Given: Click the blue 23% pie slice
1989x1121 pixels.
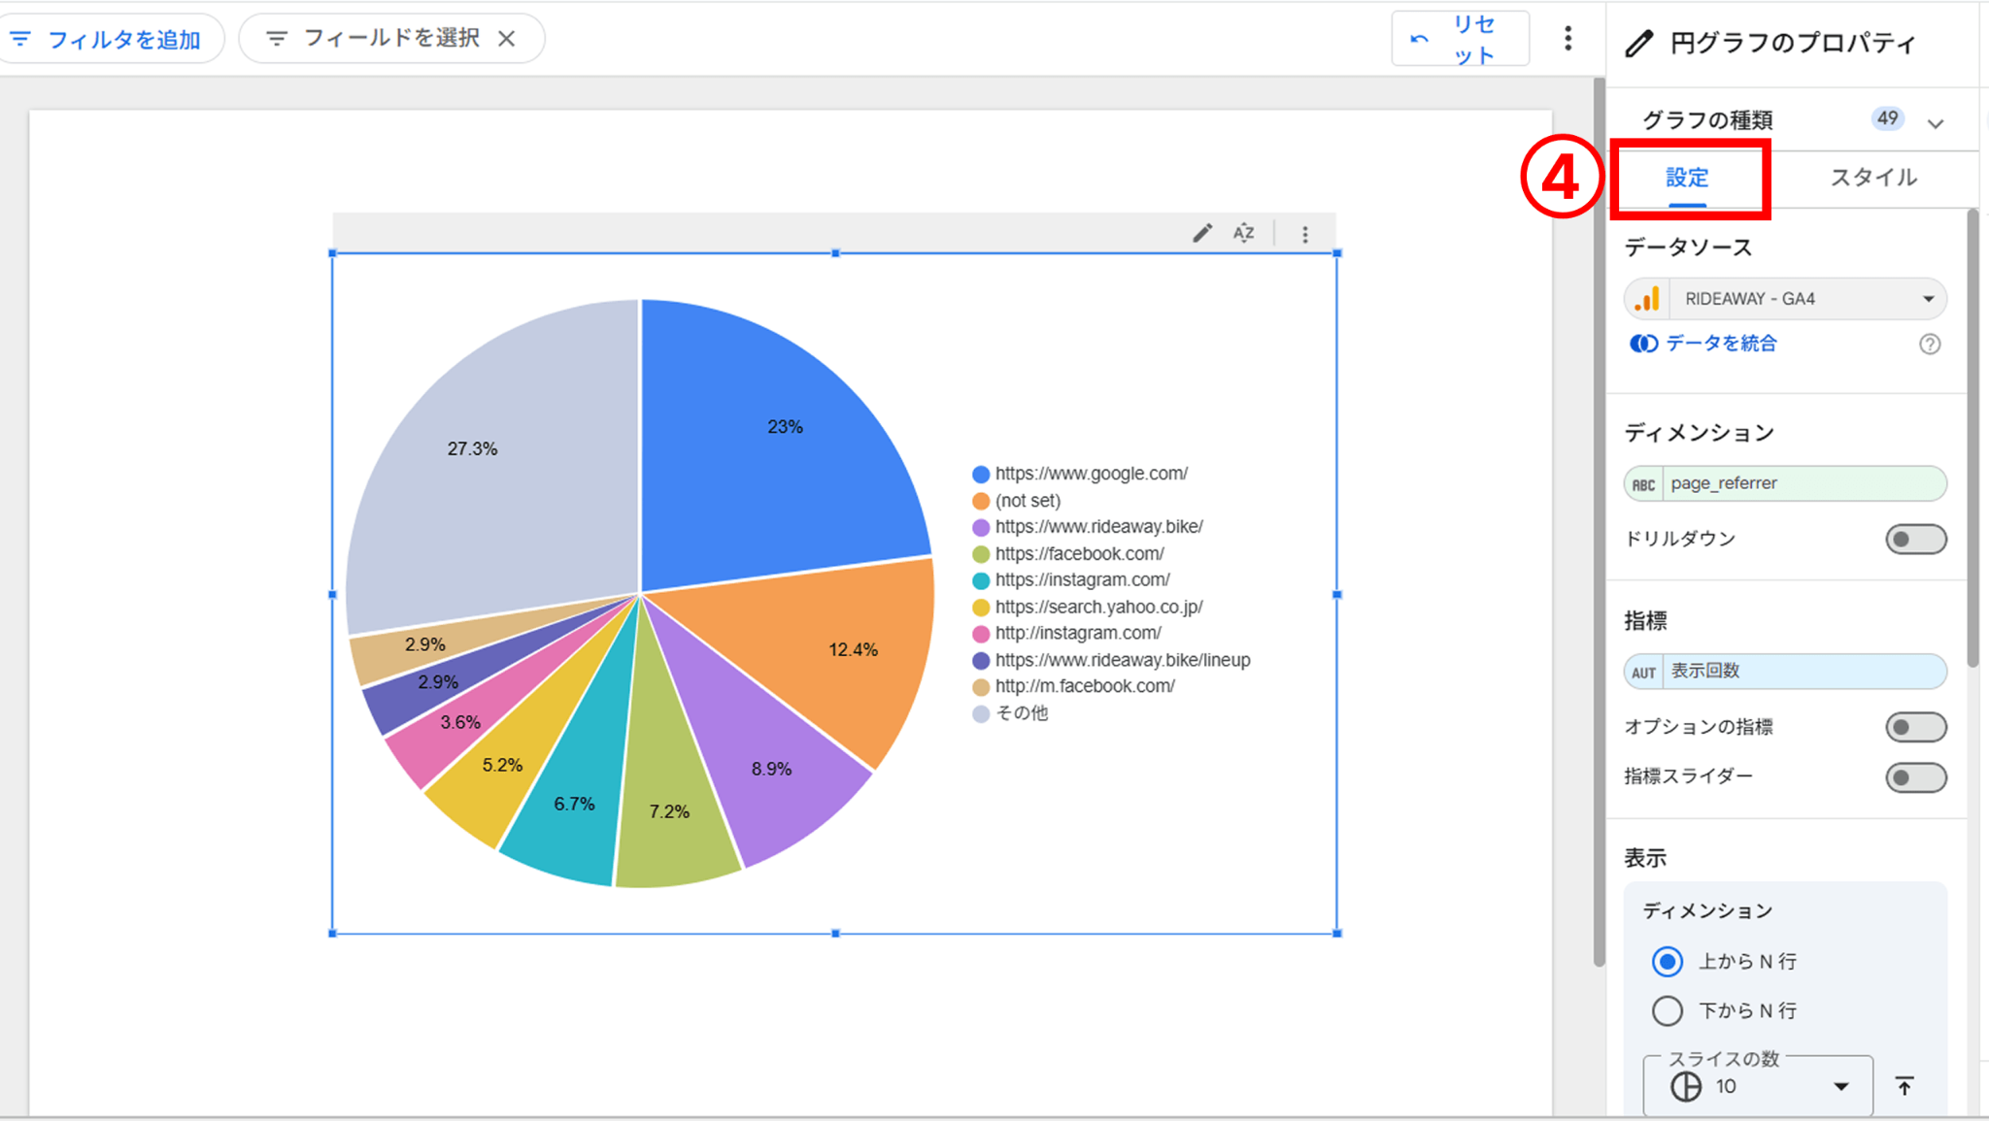Looking at the screenshot, I should click(x=767, y=446).
